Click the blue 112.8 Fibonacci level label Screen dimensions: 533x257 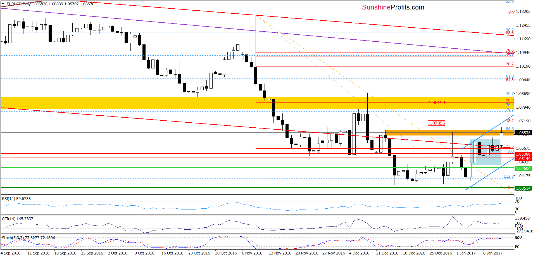509,176
